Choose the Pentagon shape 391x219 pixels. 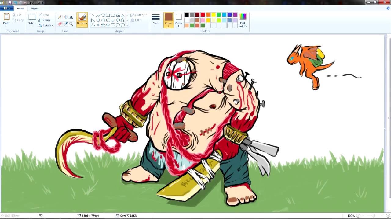pos(103,20)
